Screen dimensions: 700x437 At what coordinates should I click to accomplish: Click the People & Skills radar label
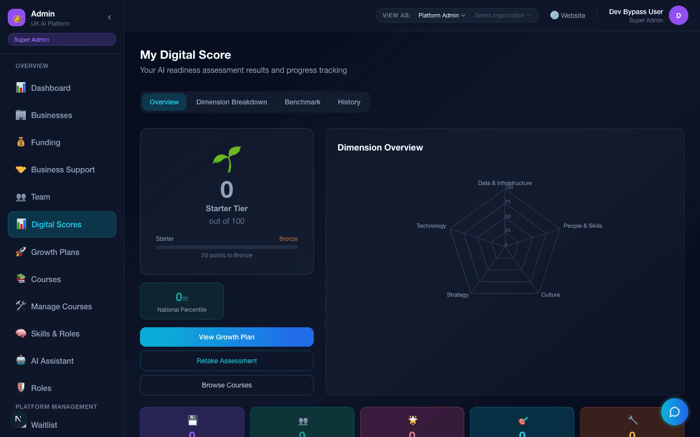583,226
